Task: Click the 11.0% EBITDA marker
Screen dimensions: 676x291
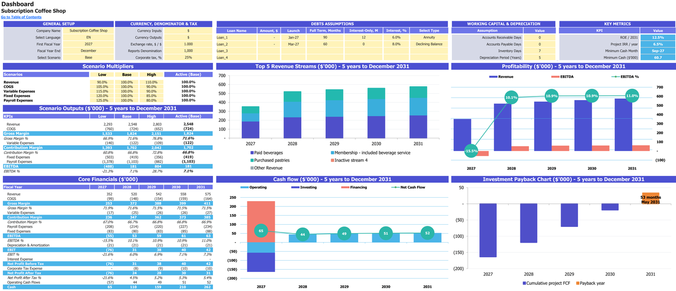Action: pyautogui.click(x=632, y=96)
